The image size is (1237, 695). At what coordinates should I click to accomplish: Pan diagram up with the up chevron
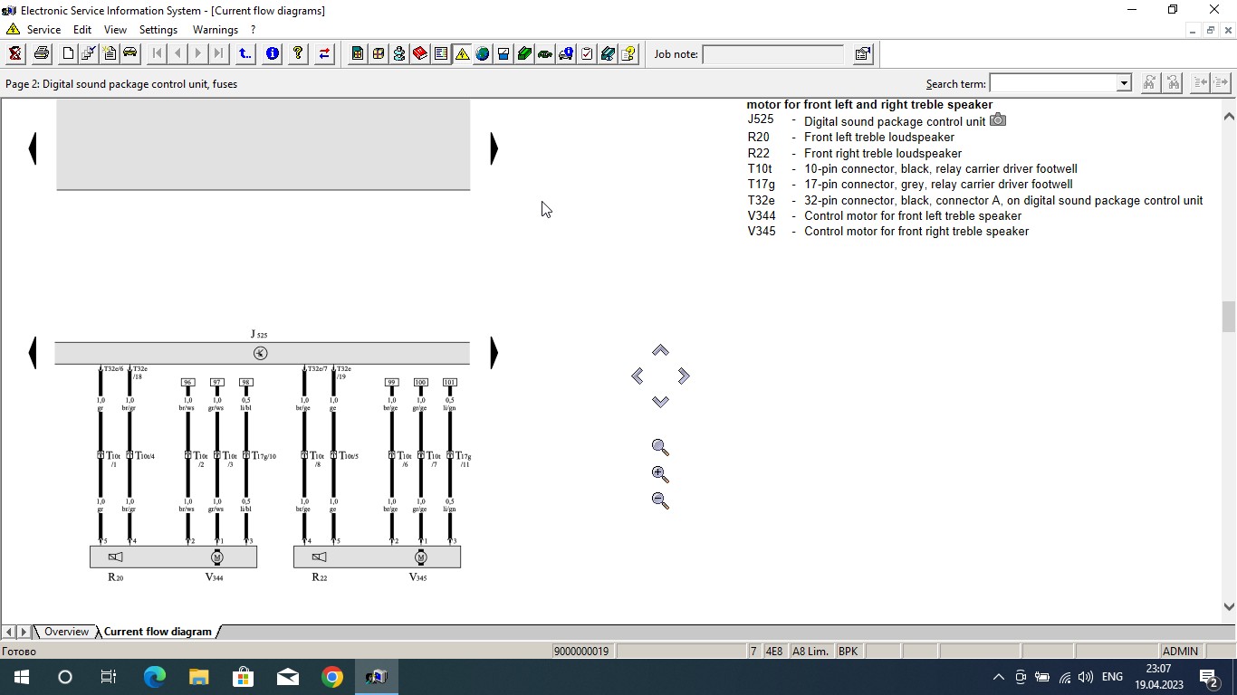[x=660, y=350]
